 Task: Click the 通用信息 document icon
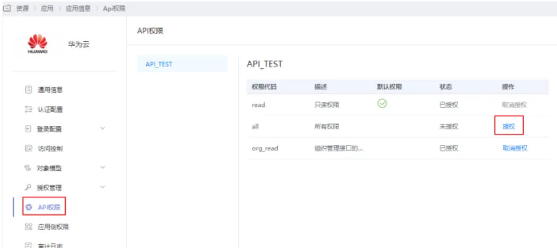click(x=29, y=90)
